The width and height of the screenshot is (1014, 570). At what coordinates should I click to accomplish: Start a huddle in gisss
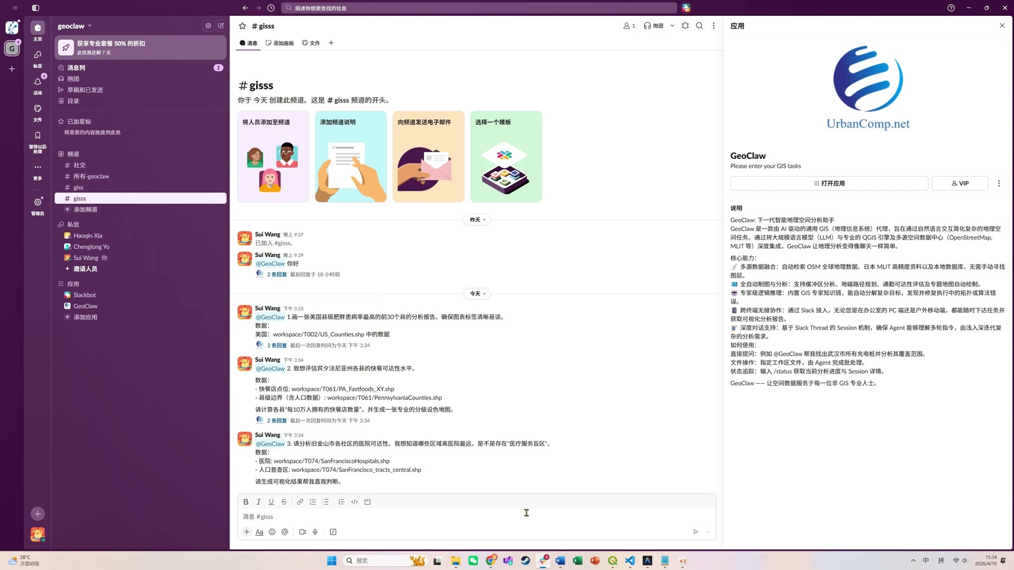tap(653, 26)
